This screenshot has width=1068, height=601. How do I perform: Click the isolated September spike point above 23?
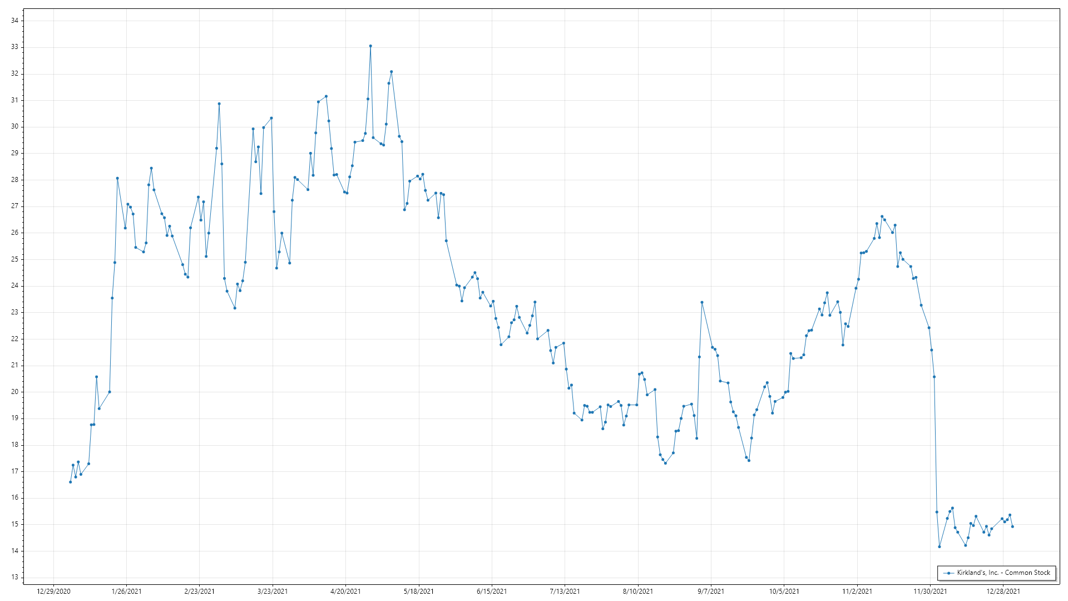coord(702,302)
